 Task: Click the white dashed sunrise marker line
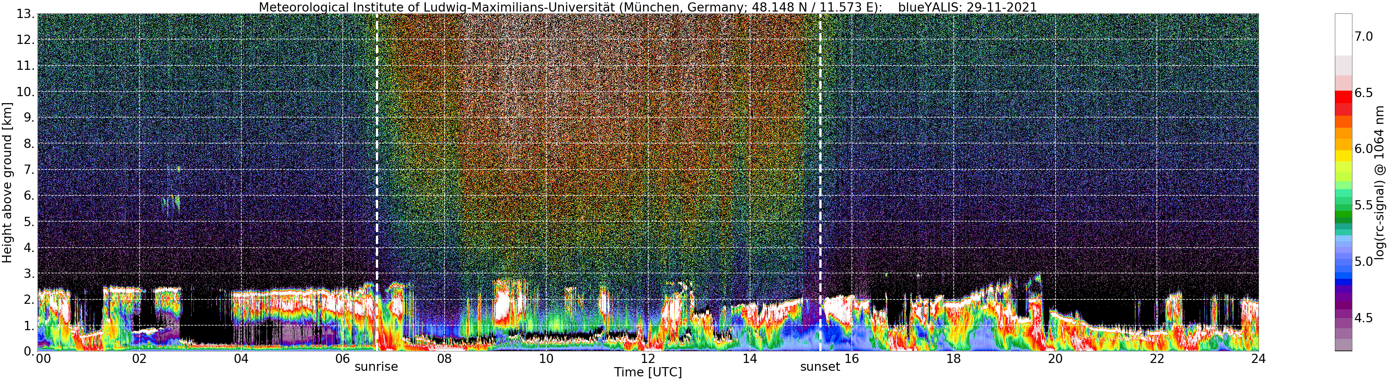tap(376, 182)
